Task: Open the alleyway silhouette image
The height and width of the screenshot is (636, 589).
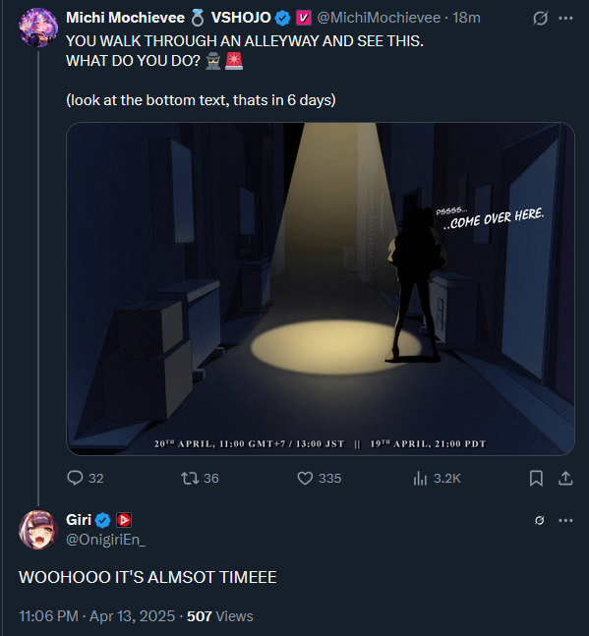Action: [321, 289]
